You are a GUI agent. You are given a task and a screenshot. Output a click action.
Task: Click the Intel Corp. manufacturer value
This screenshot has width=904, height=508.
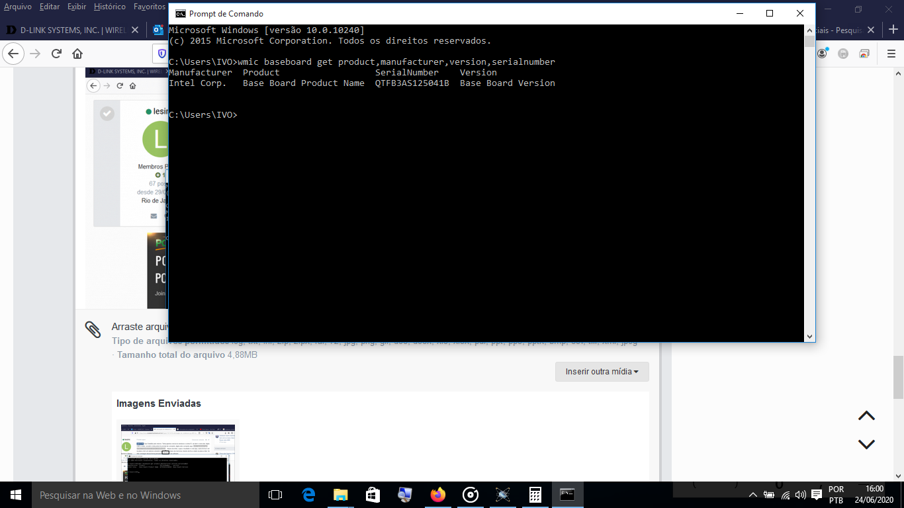198,83
